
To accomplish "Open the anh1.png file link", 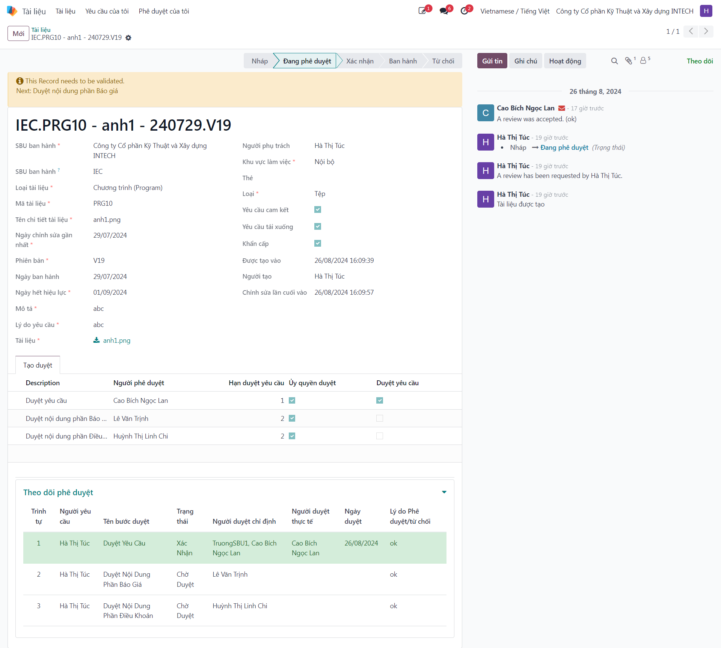I will 117,341.
